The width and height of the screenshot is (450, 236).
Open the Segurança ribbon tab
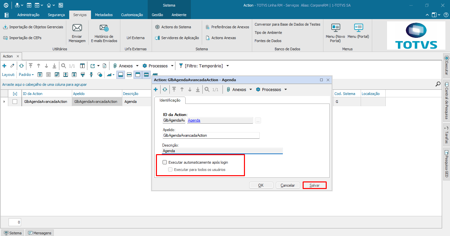point(56,15)
